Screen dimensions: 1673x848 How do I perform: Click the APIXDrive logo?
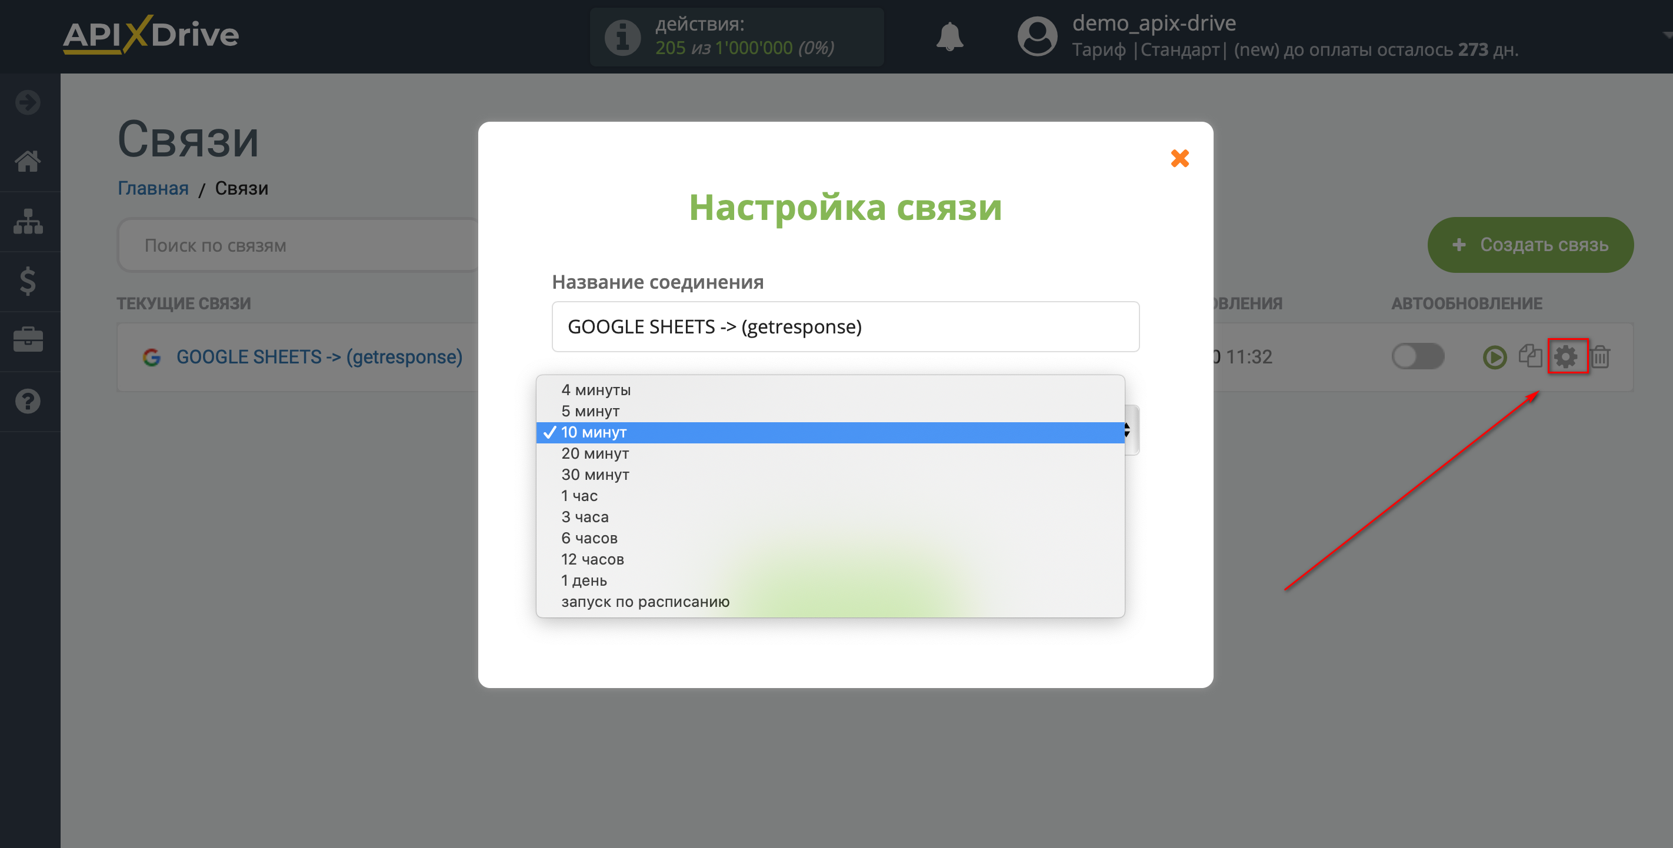point(151,35)
